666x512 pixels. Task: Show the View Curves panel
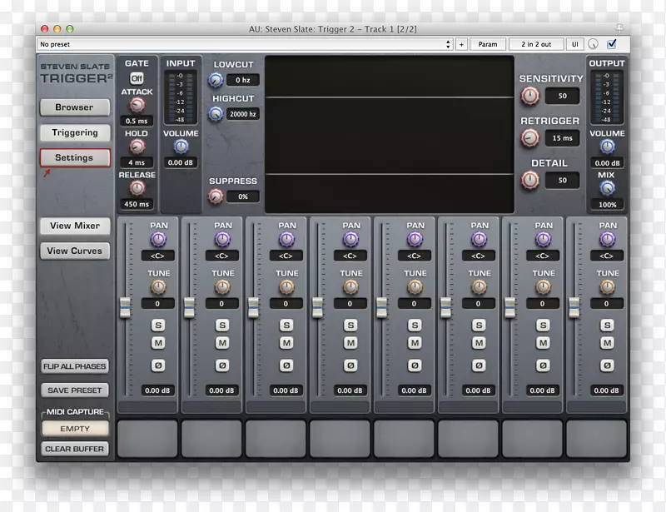pyautogui.click(x=75, y=251)
